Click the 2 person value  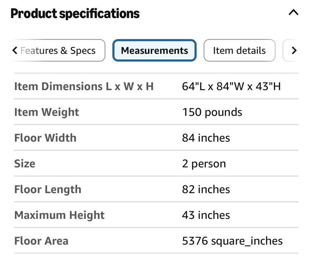204,164
